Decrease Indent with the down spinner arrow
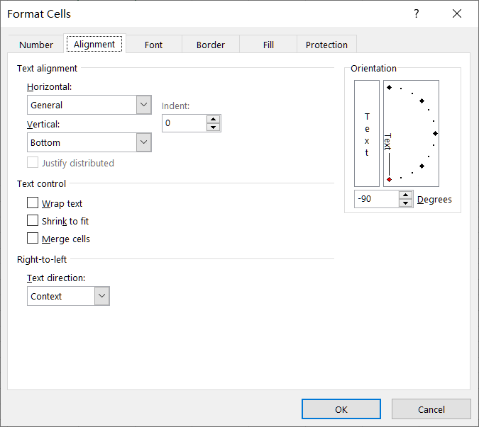The height and width of the screenshot is (427, 479). pyautogui.click(x=214, y=127)
